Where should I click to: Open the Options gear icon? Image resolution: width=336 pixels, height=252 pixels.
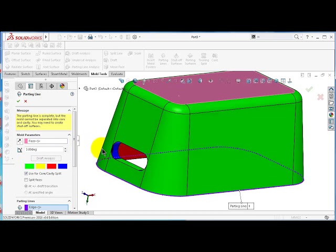coord(134,37)
